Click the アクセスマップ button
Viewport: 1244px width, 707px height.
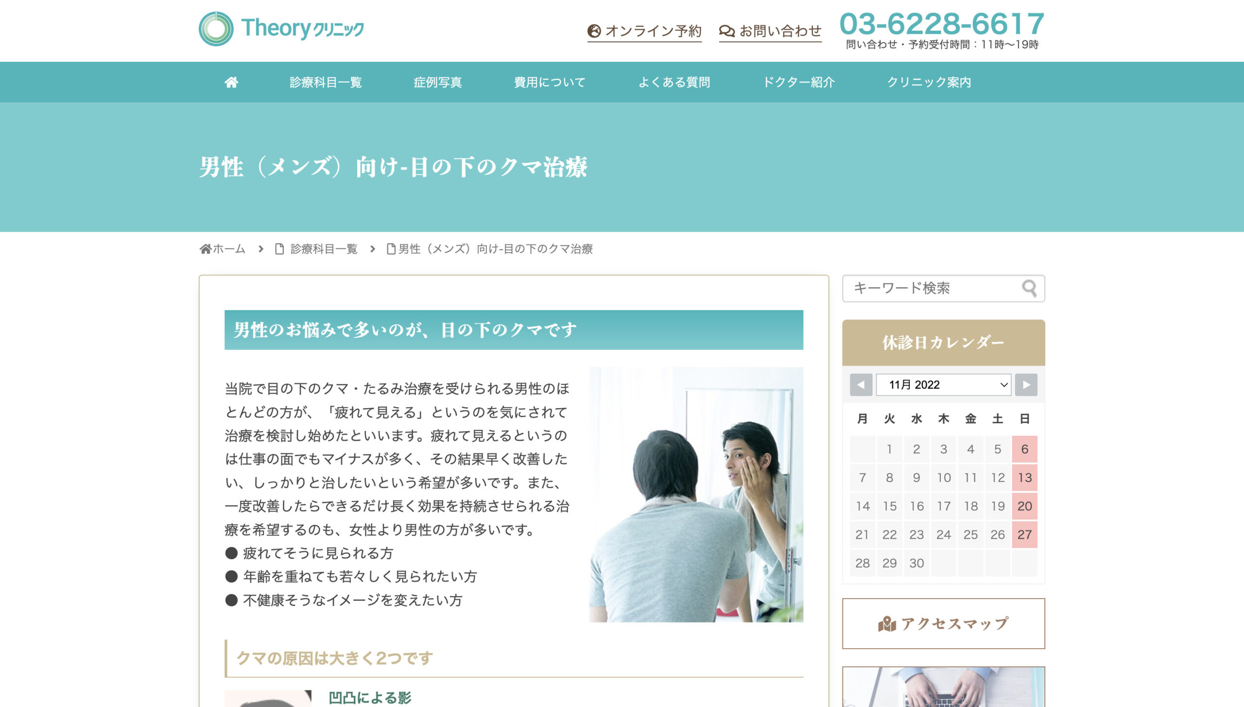coord(943,623)
